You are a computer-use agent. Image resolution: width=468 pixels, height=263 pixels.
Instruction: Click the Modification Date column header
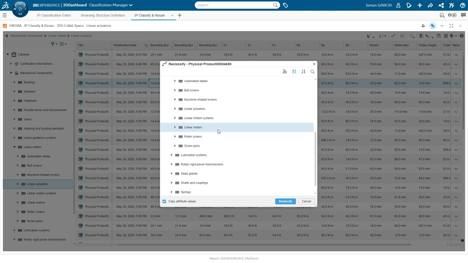coord(130,45)
